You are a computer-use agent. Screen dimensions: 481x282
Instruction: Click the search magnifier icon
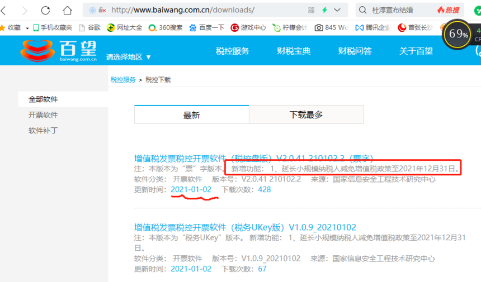click(x=363, y=10)
